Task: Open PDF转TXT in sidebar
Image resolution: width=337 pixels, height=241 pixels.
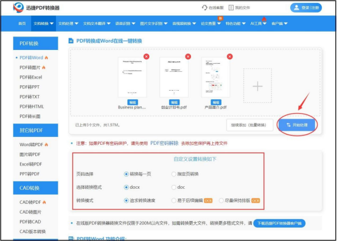Action: pos(29,97)
